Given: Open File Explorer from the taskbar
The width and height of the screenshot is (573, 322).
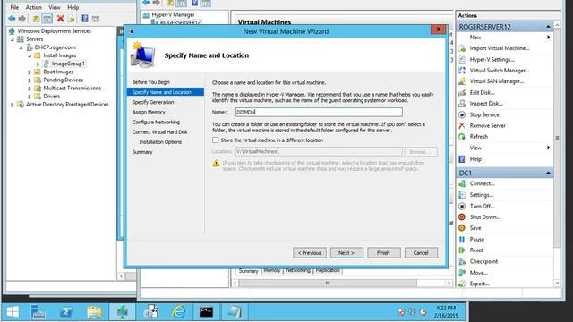Looking at the screenshot, I should point(94,312).
